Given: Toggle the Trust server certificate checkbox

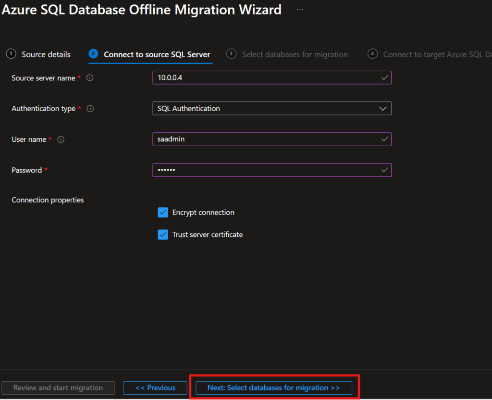Looking at the screenshot, I should (163, 235).
